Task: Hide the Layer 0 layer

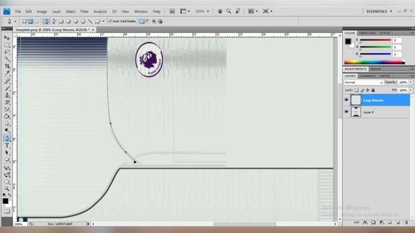Action: (x=346, y=112)
